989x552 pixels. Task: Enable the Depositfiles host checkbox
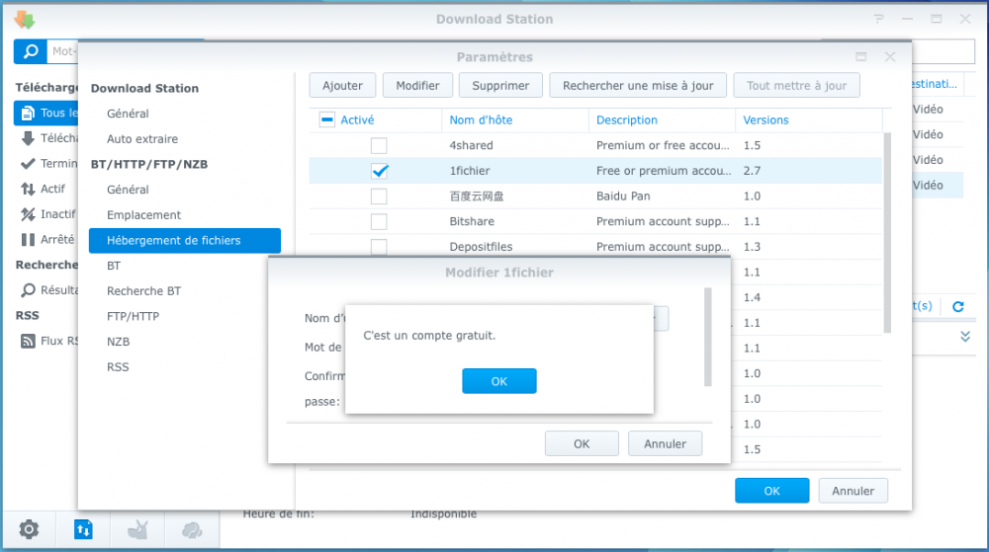[x=379, y=247]
